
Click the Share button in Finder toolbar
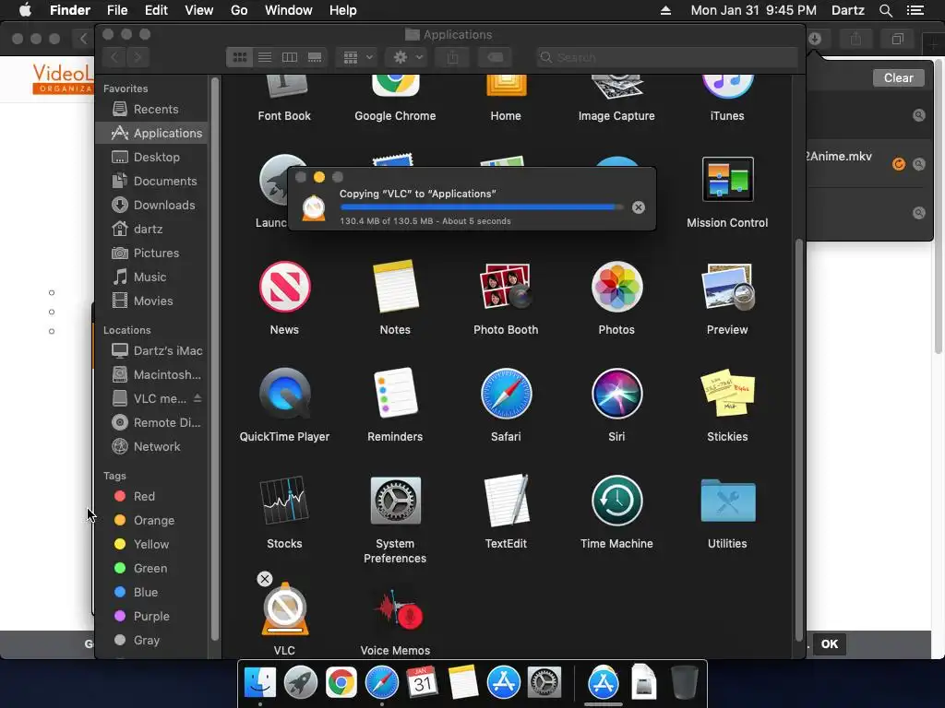[x=452, y=57]
